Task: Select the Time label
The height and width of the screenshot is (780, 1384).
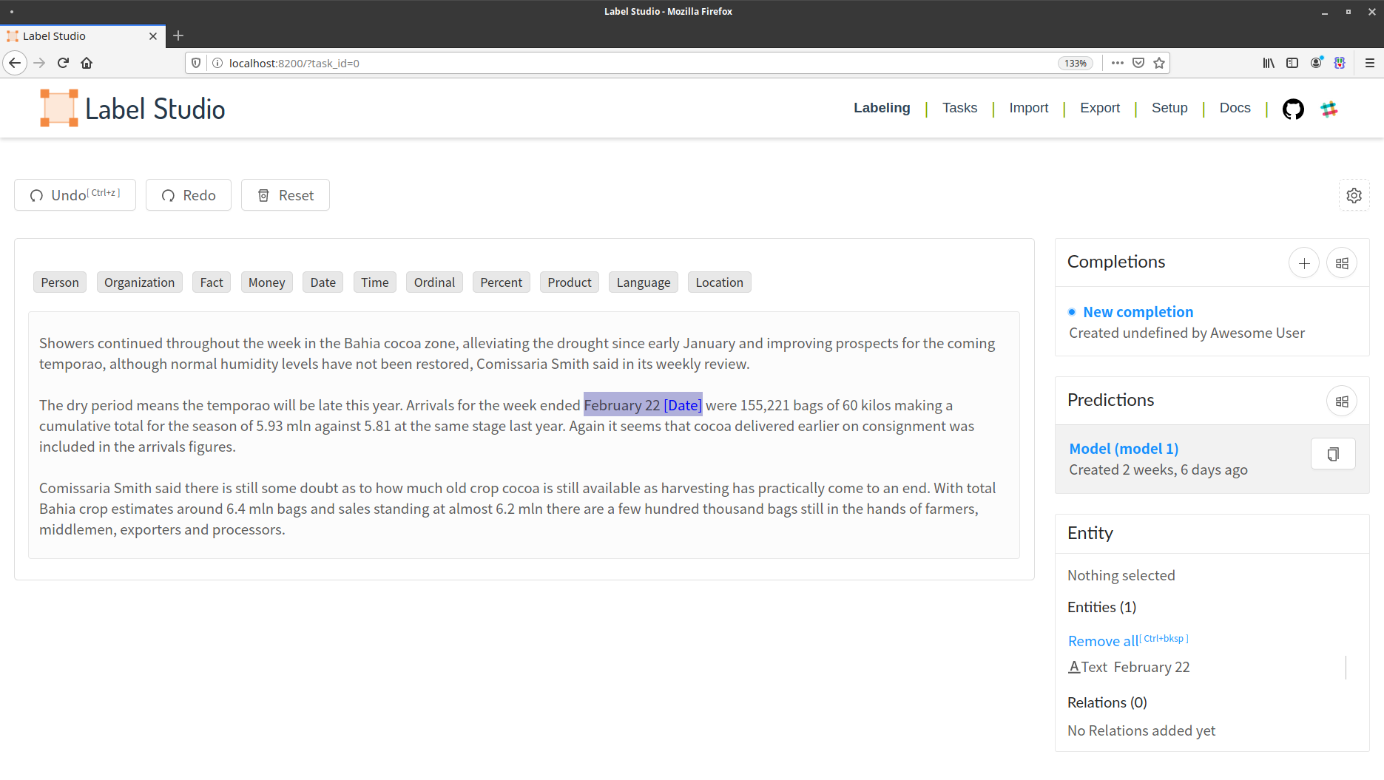Action: (x=375, y=282)
